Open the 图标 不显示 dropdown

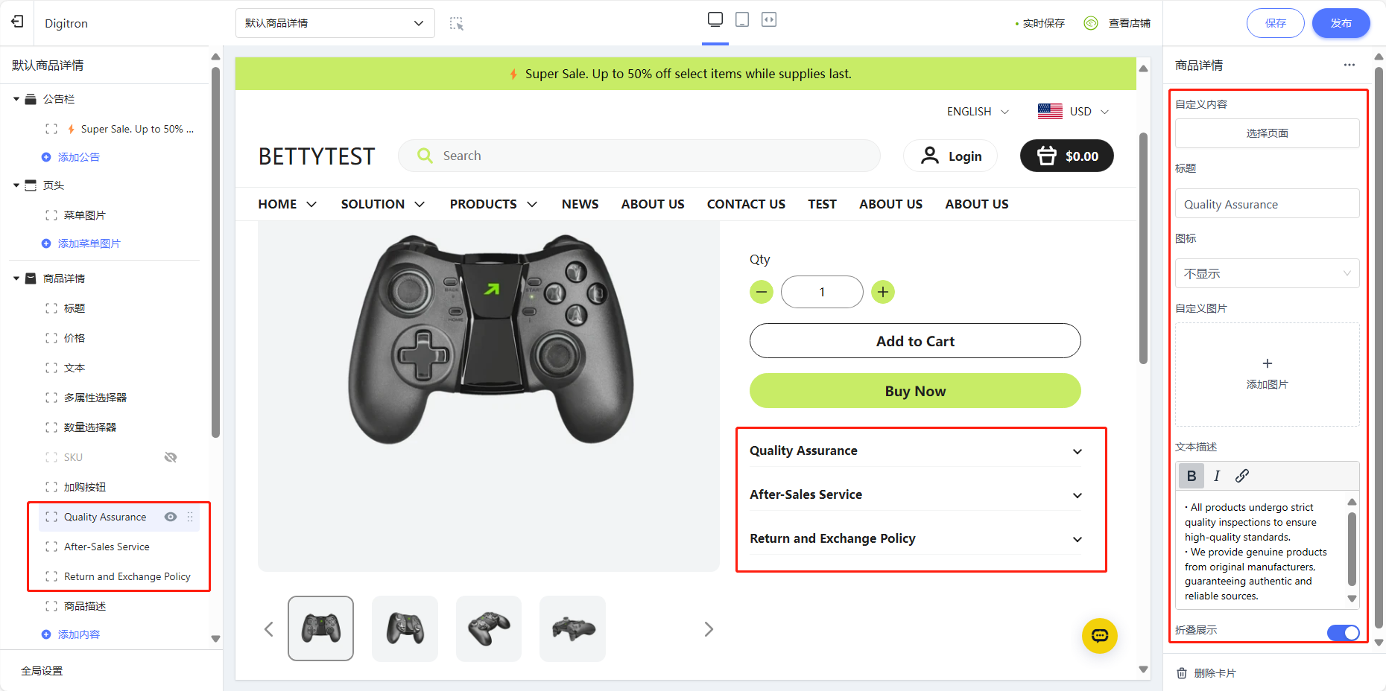[1267, 273]
